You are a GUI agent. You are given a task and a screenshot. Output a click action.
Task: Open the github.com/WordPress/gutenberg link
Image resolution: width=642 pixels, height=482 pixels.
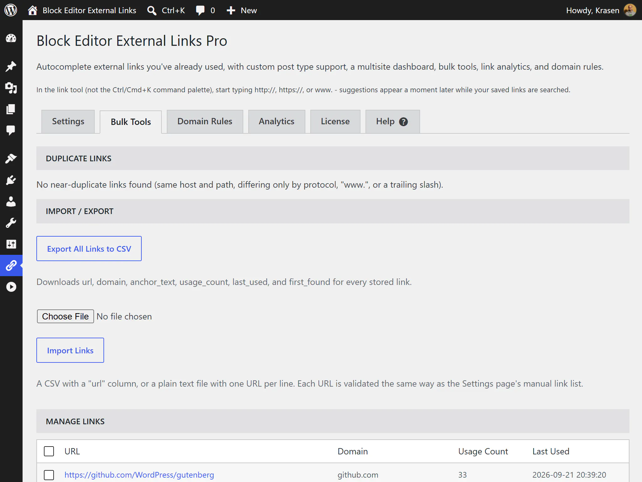pyautogui.click(x=139, y=475)
